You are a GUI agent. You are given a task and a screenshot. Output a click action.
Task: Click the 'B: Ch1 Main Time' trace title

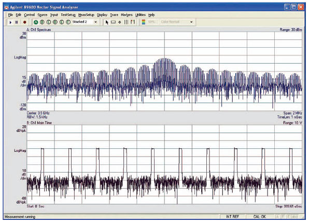39,123
